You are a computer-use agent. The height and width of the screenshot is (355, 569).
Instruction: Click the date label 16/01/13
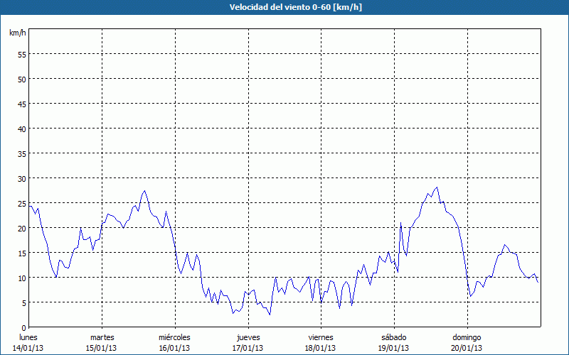point(174,348)
